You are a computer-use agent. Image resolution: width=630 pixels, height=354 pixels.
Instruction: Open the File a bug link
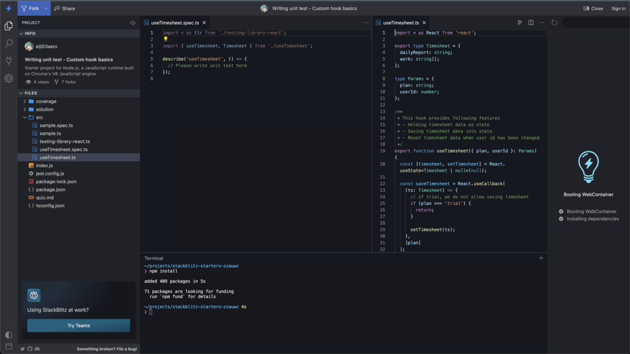click(x=107, y=348)
